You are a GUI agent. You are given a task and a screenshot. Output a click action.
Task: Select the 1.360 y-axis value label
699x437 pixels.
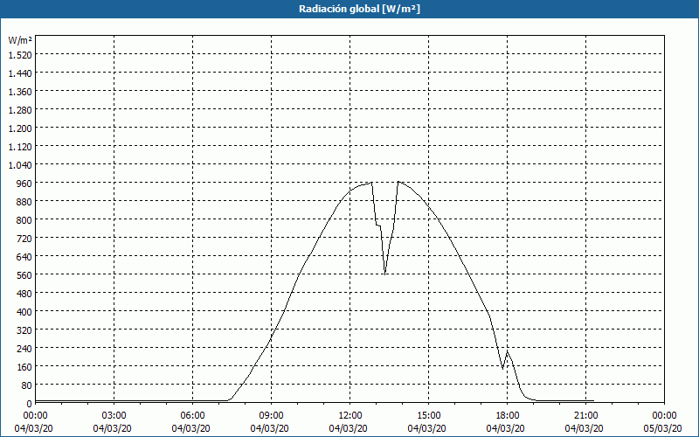[x=20, y=92]
